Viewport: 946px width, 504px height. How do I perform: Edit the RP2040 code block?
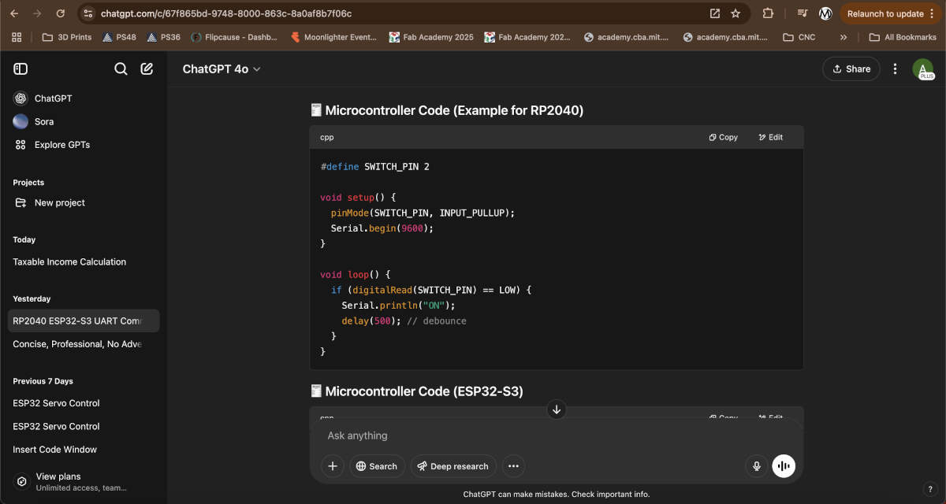tap(770, 137)
